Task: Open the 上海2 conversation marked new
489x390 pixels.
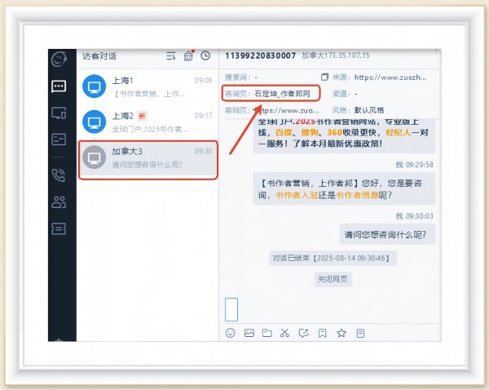Action: click(x=147, y=122)
